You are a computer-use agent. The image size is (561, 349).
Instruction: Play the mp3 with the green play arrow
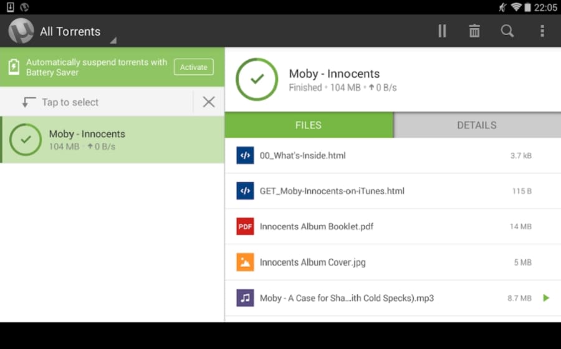click(546, 298)
